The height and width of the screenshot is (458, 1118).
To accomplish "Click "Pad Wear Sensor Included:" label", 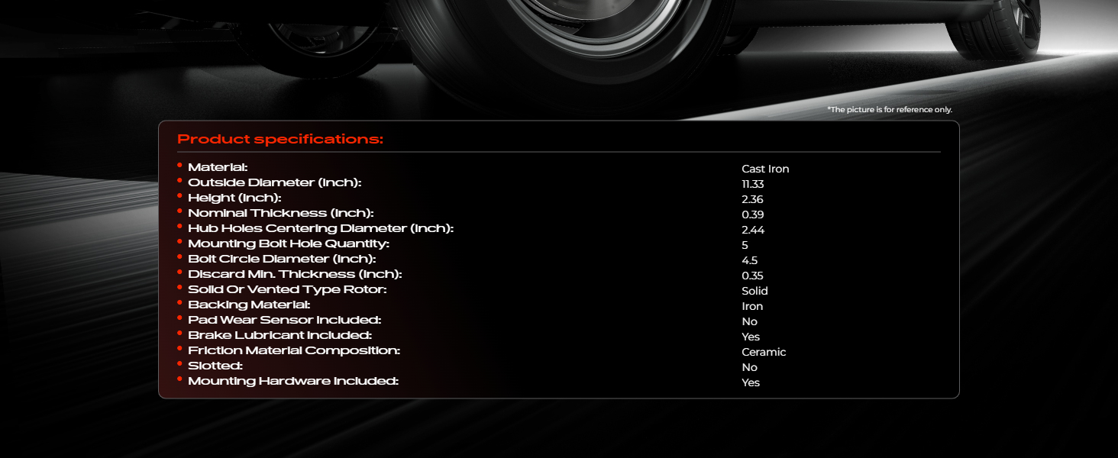I will pyautogui.click(x=284, y=320).
